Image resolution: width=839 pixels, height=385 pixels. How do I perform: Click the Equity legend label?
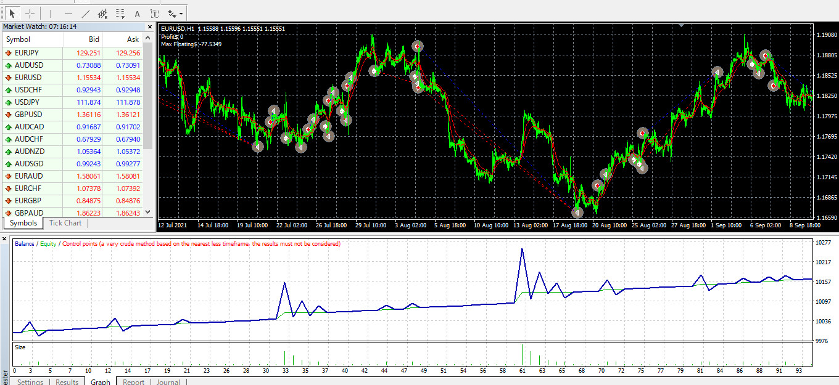tap(49, 244)
